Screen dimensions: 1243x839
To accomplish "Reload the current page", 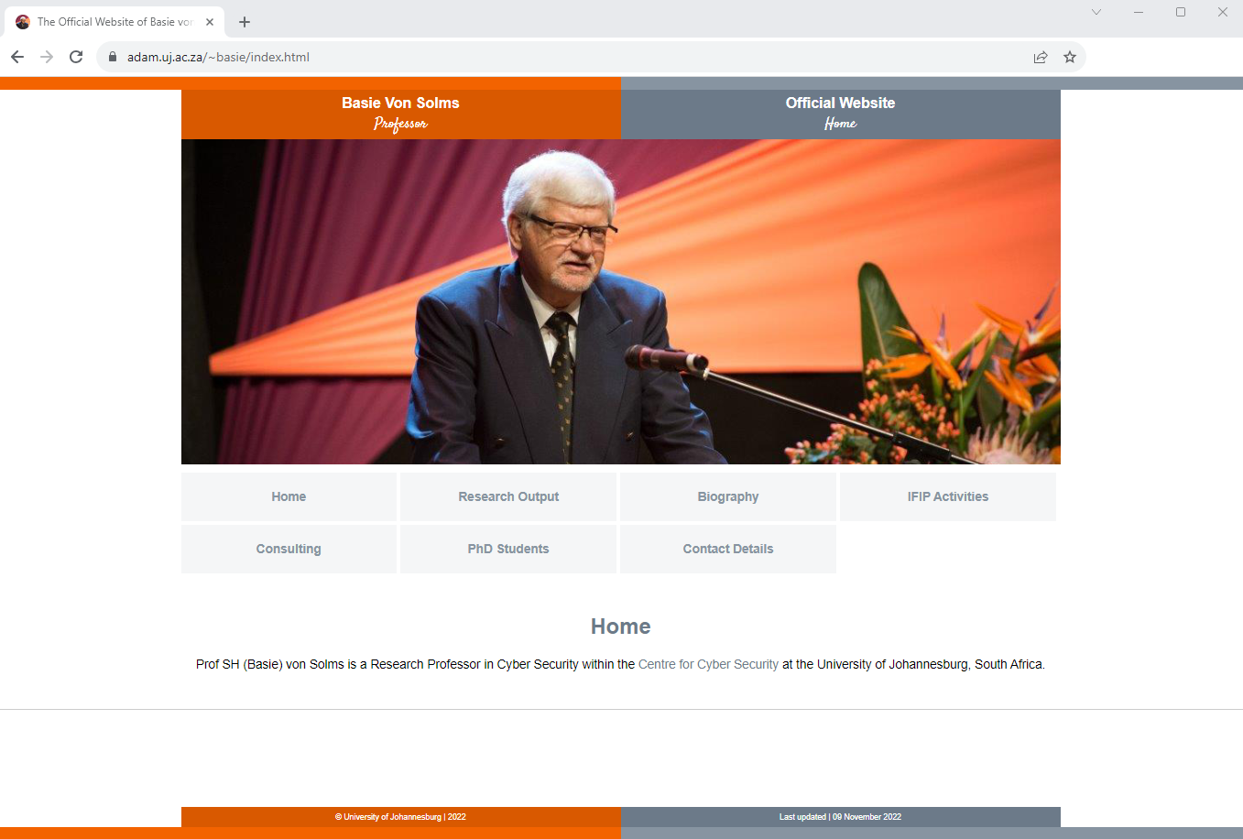I will tap(76, 57).
